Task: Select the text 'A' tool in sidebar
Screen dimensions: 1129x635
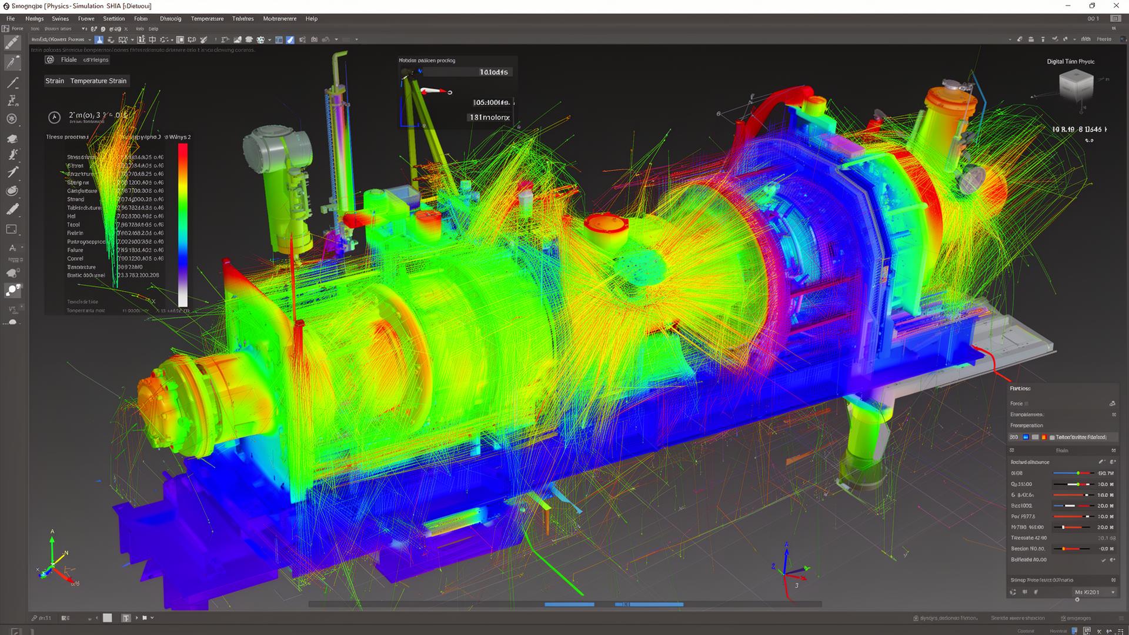Action: (x=12, y=248)
